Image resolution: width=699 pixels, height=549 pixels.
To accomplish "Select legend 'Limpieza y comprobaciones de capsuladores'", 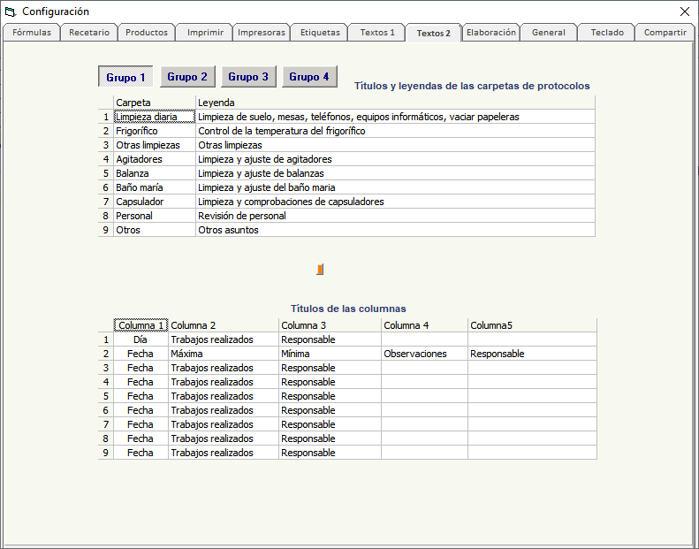I will point(395,202).
